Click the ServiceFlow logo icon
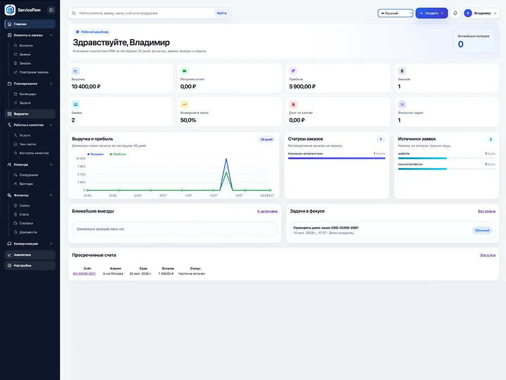Image resolution: width=506 pixels, height=380 pixels. (x=10, y=10)
